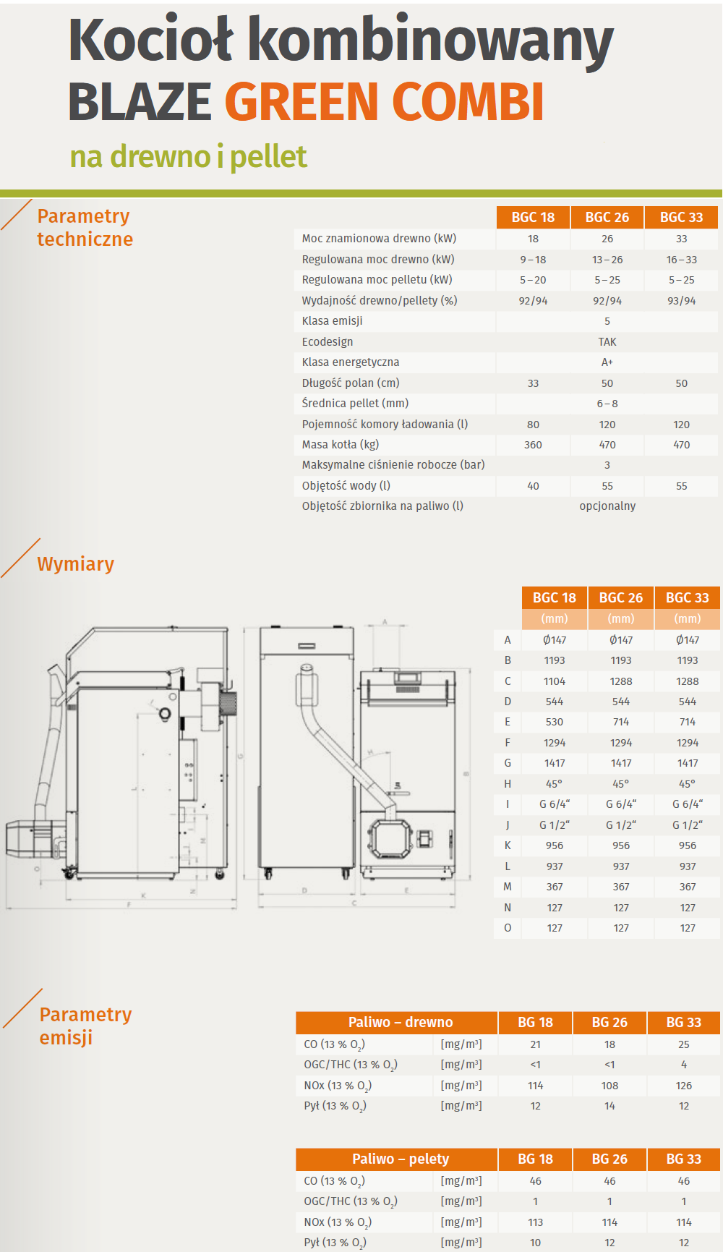Viewport: 723px width, 1252px height.
Task: Click the "A+" energy class value
Action: click(607, 362)
